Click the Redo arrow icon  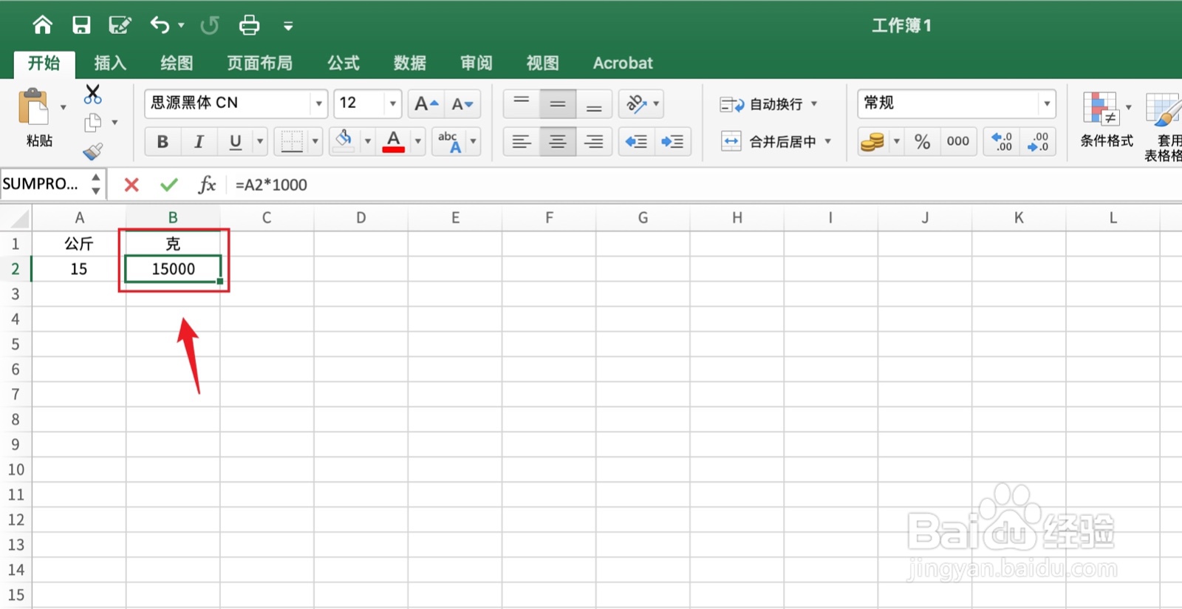(210, 25)
